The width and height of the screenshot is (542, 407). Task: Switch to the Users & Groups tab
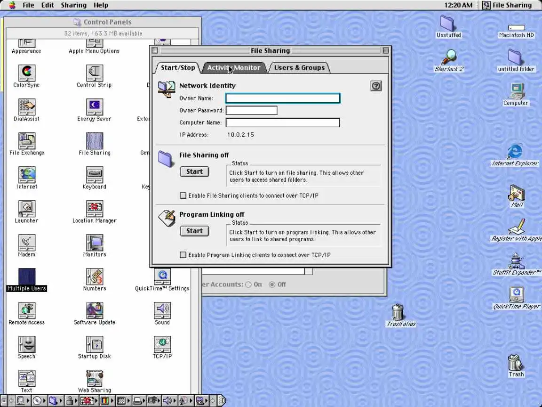pyautogui.click(x=299, y=68)
